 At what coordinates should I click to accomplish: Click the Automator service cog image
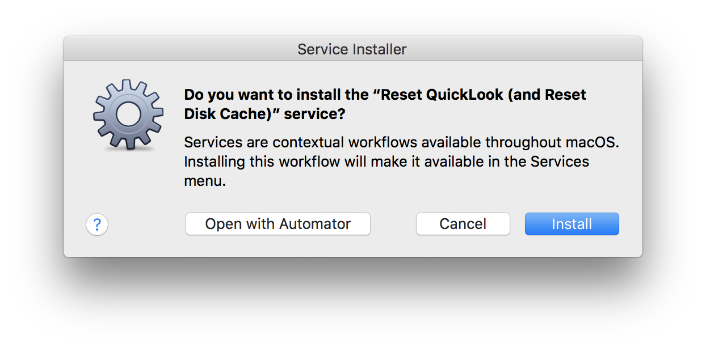(x=128, y=116)
